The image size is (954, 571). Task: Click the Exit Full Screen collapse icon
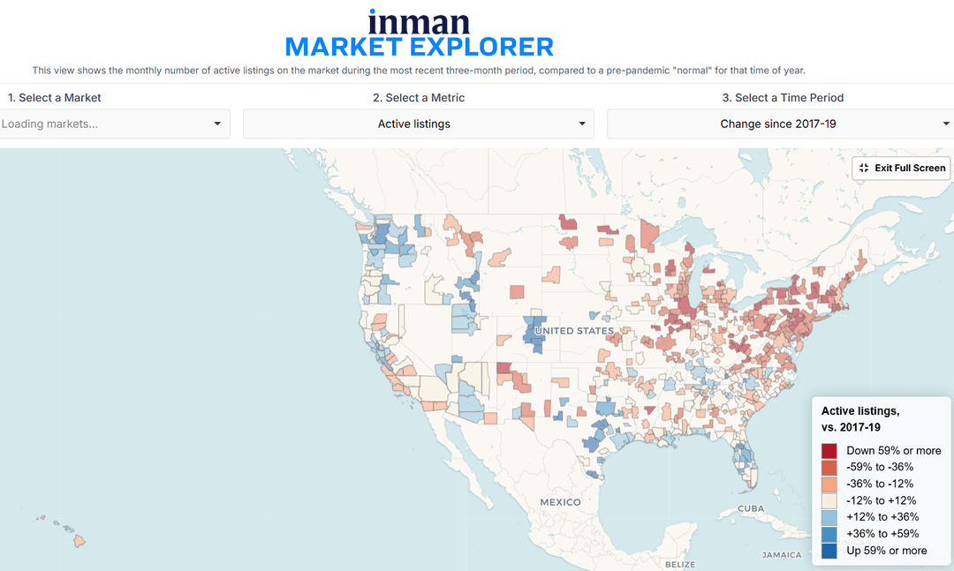pyautogui.click(x=864, y=168)
